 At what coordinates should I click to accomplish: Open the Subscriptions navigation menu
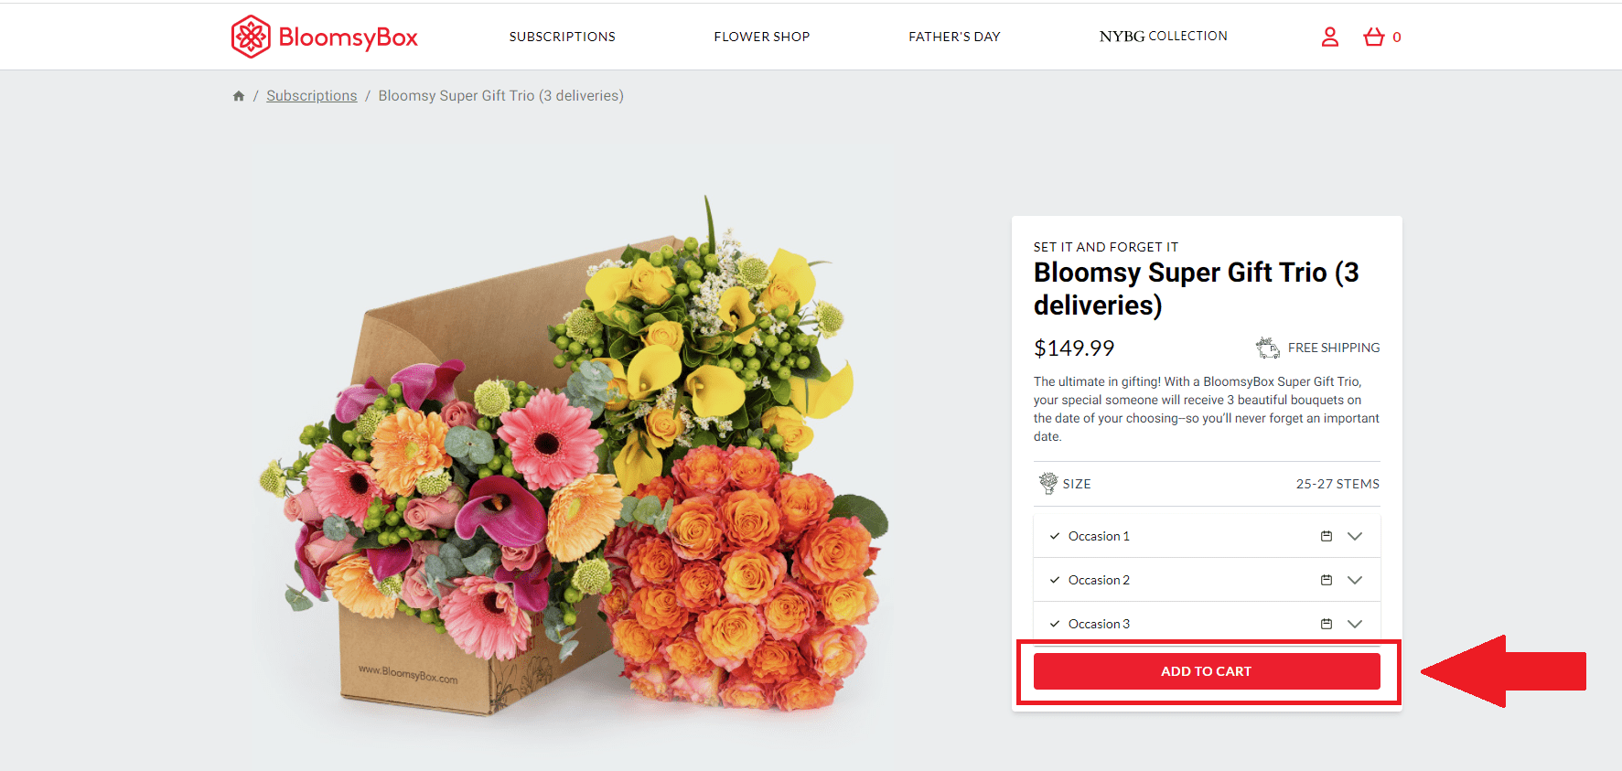pyautogui.click(x=562, y=37)
